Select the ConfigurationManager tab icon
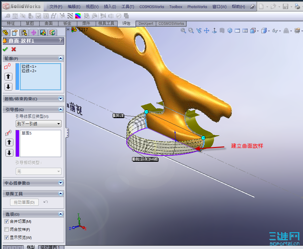This screenshot has height=249, width=303. pos(24,33)
